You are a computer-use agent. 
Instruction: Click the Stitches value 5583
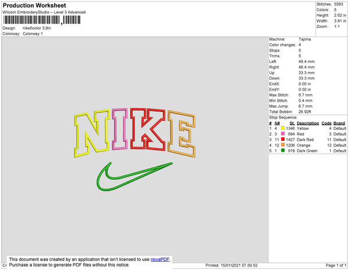(339, 4)
